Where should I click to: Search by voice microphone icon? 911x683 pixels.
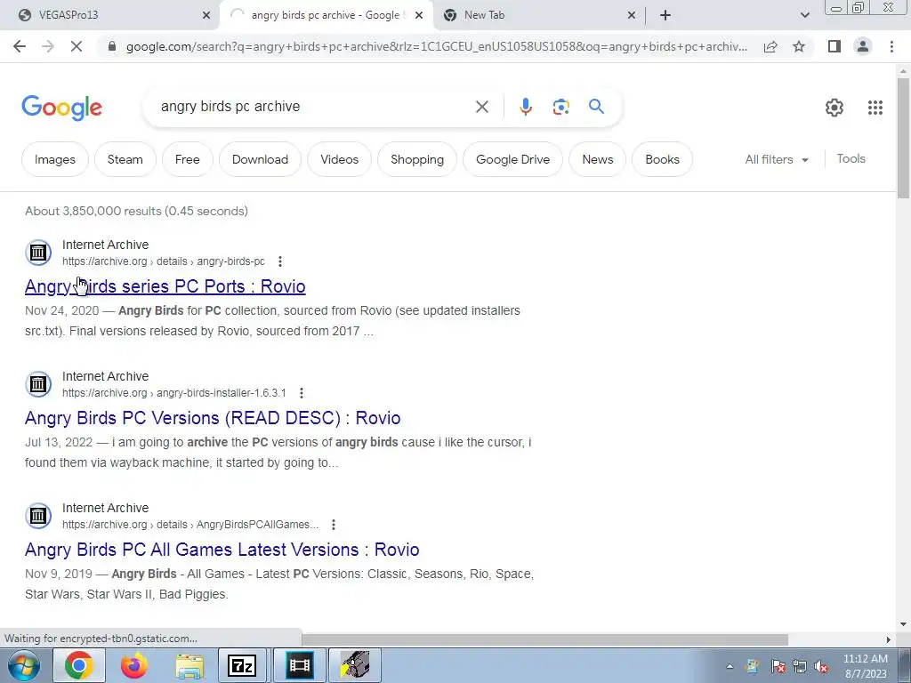coord(525,107)
